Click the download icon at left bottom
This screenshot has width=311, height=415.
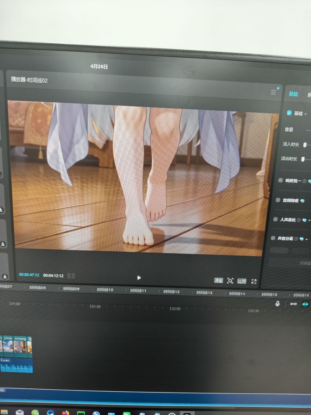(x=5, y=276)
